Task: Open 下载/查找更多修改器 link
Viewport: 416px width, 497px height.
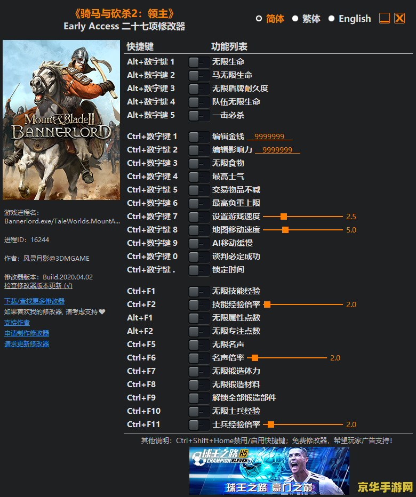Action: tap(34, 301)
